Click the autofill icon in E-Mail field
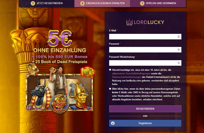The height and width of the screenshot is (133, 204). tap(179, 37)
